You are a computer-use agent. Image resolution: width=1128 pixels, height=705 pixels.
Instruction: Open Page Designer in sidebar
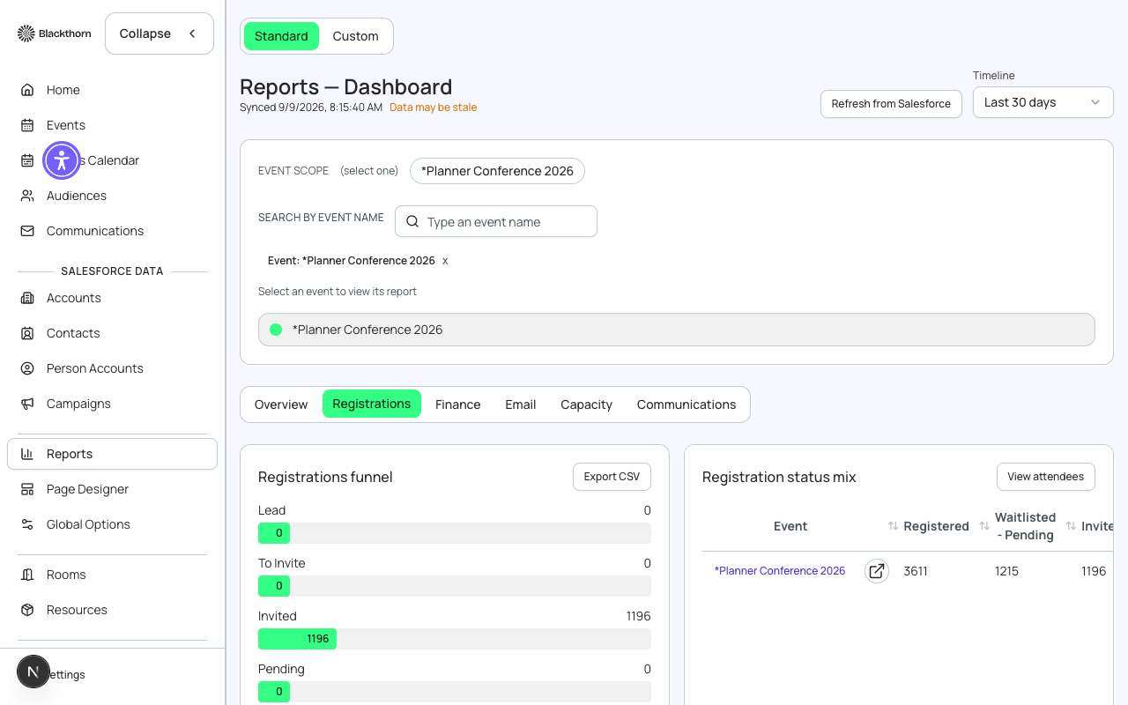[x=112, y=489]
